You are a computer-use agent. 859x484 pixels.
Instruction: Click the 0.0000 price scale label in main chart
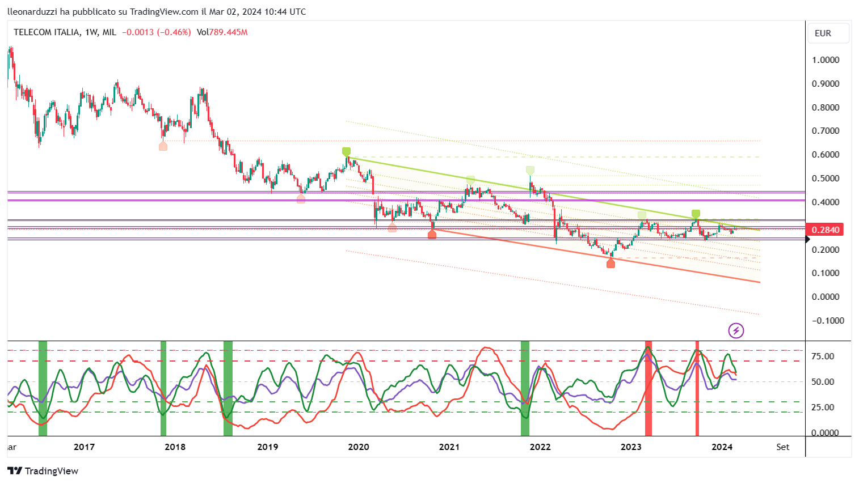(826, 297)
